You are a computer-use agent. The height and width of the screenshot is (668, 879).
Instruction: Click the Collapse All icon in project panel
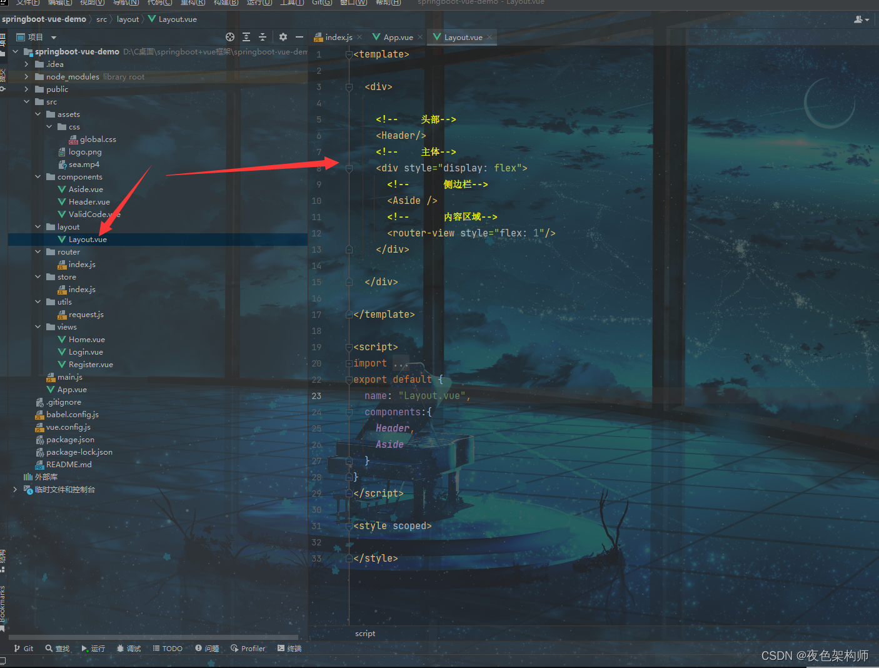point(263,37)
